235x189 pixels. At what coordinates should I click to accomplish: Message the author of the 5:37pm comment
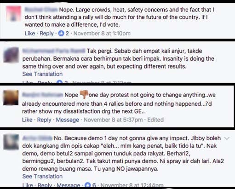[x=68, y=120]
